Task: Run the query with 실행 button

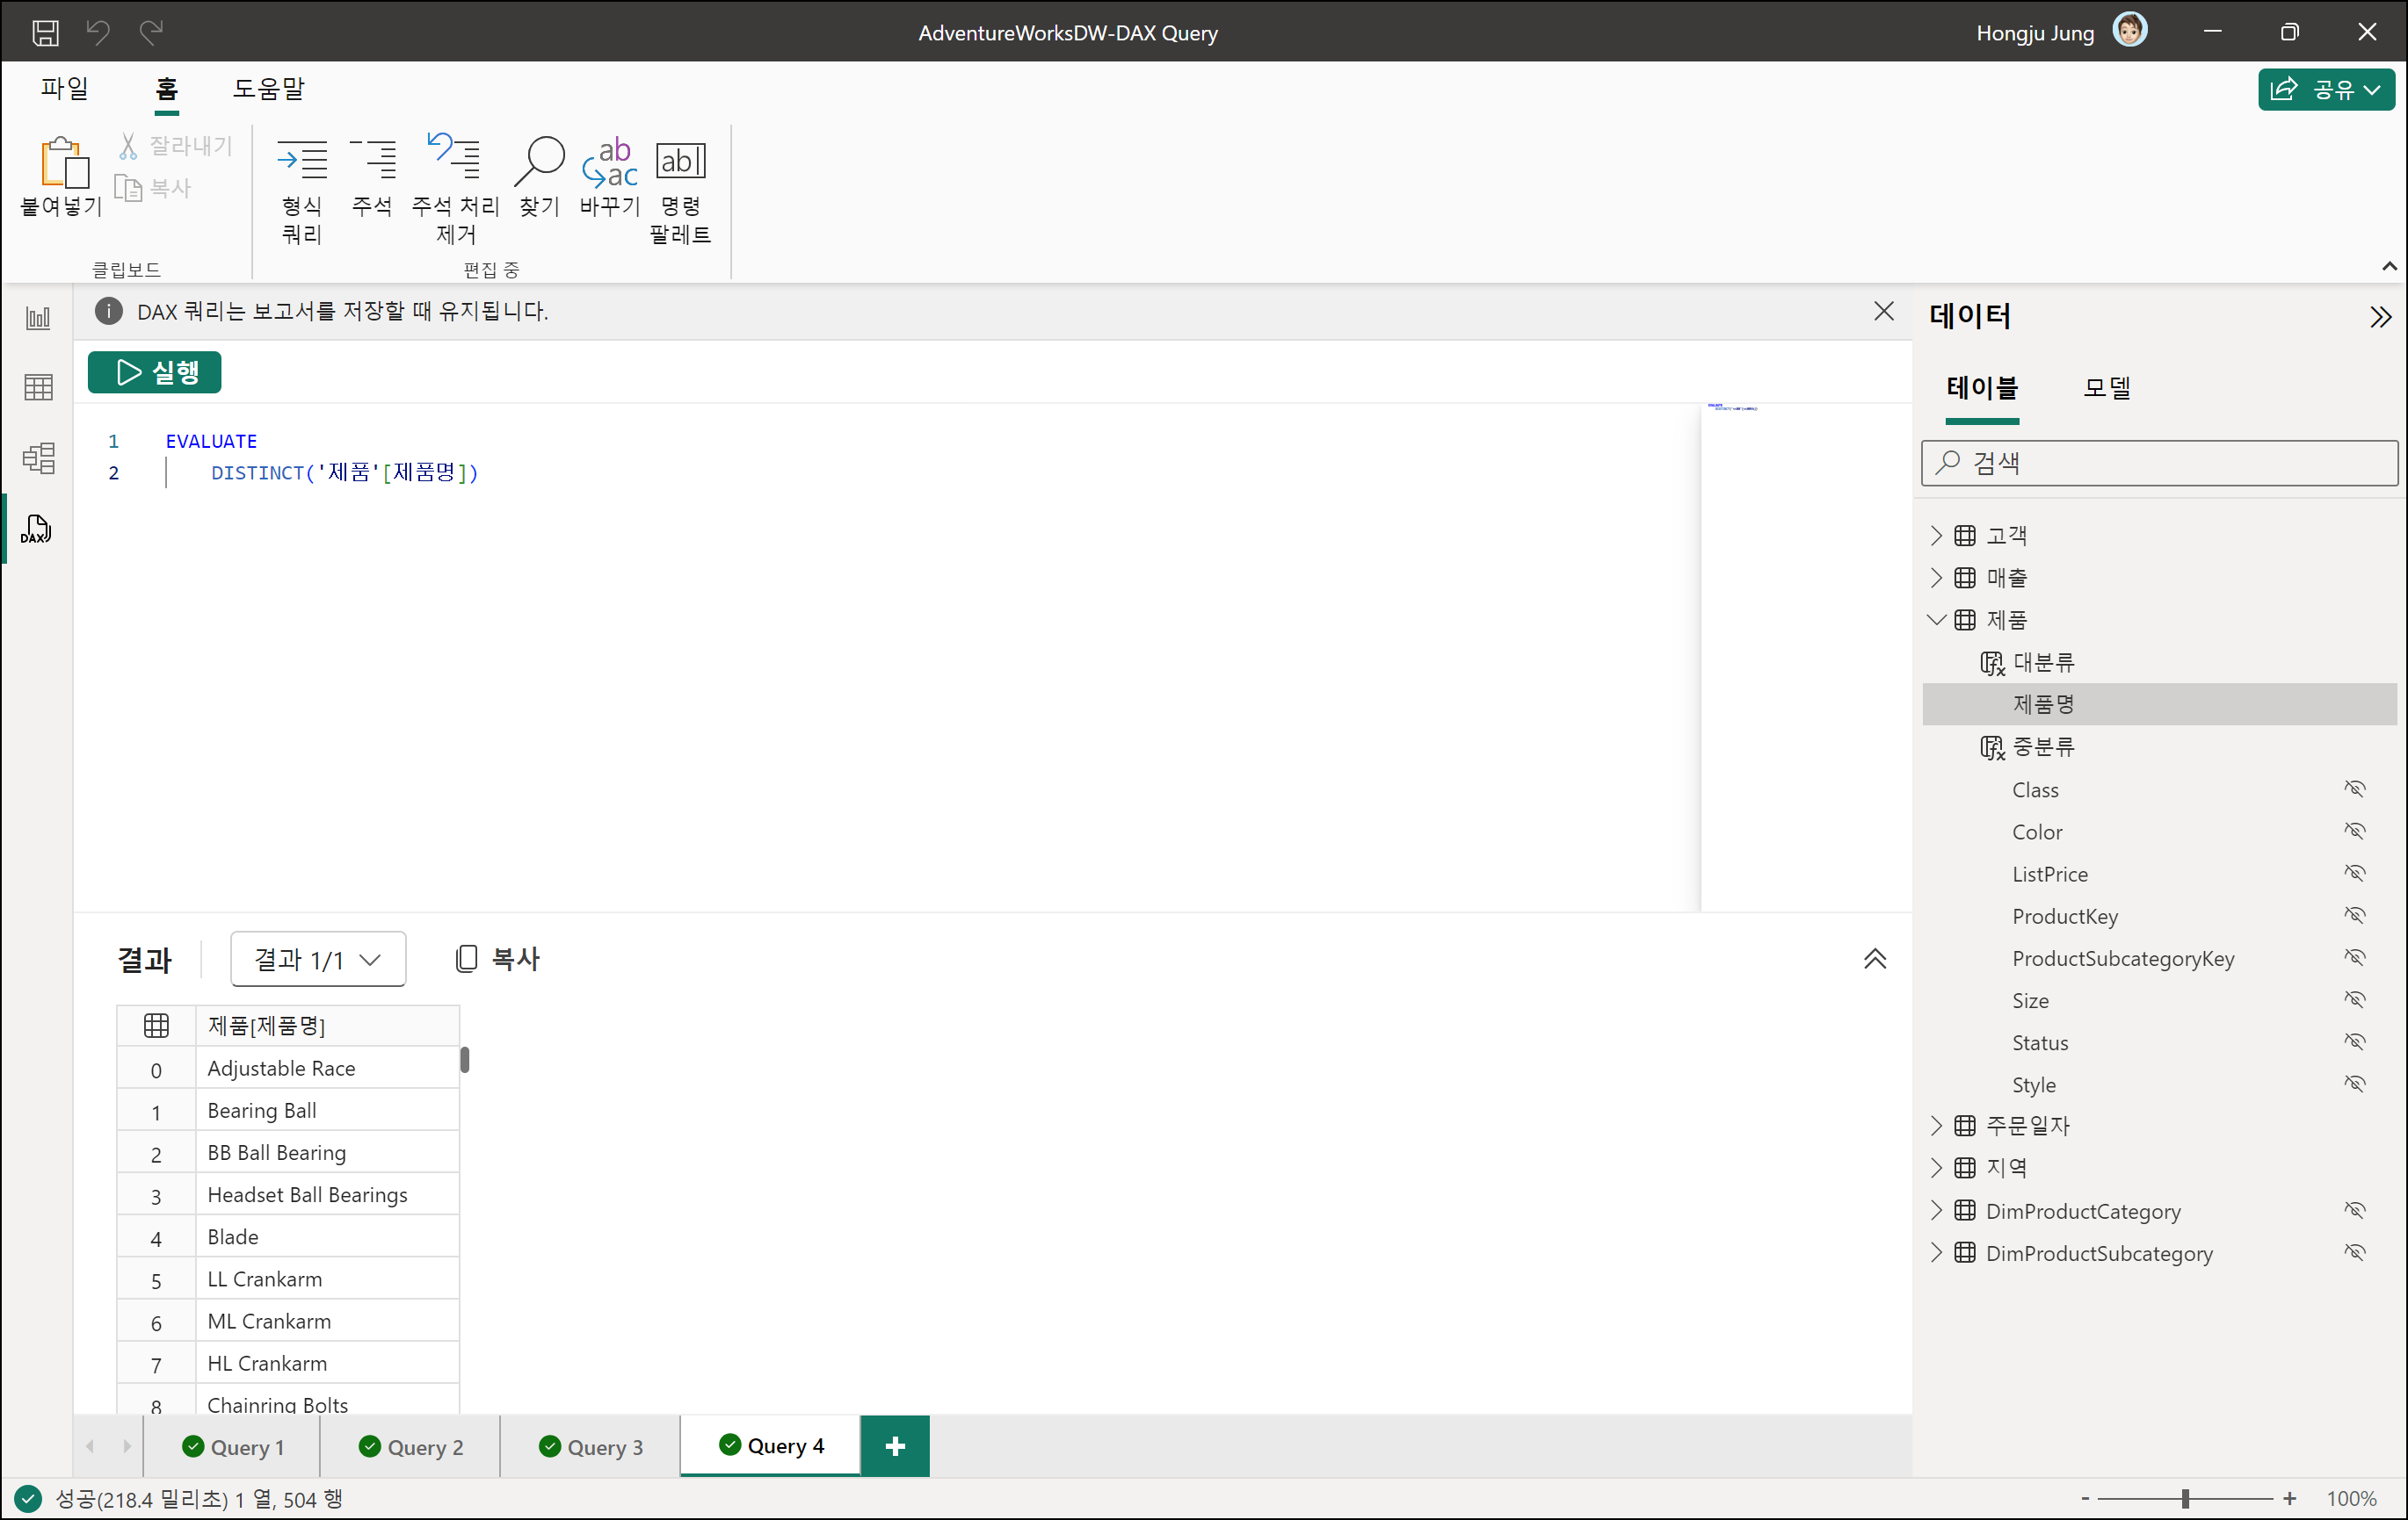Action: tap(155, 371)
